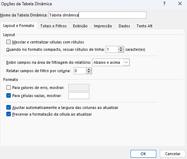Decrease the row label indent with the down arrow

pos(121,51)
